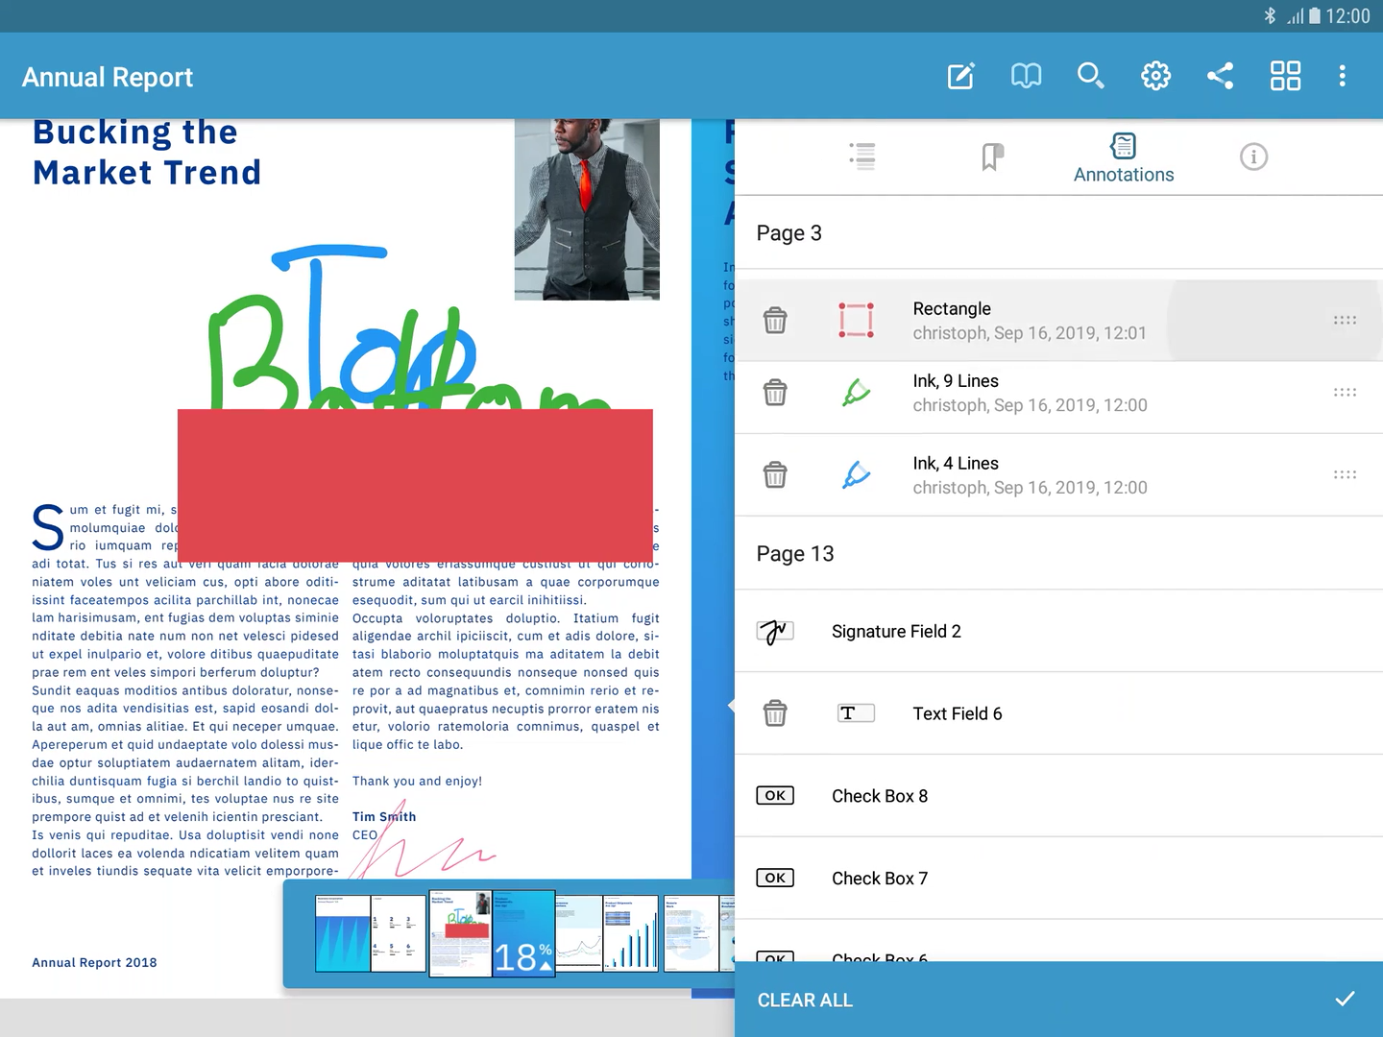Screen dimensions: 1383x1037
Task: Delete the Ink, 9 Lines annotation
Action: click(775, 393)
